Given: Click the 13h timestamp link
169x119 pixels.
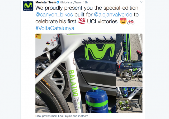Looking at the screenshot, I should pos(85,2).
